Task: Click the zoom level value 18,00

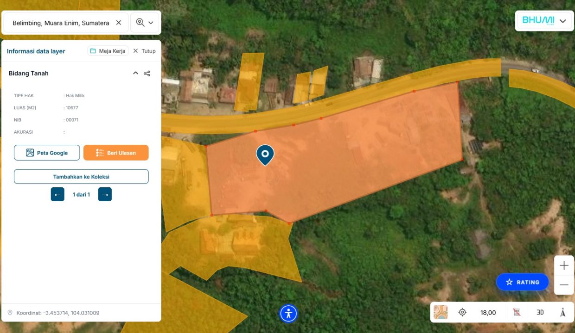Action: (488, 313)
